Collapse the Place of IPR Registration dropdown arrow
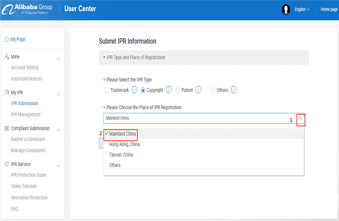This screenshot has height=221, width=339. click(301, 118)
